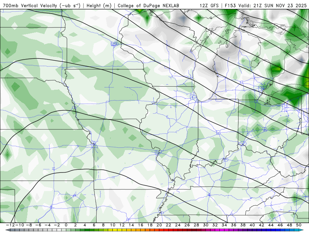Click the '18' color scale label
This screenshot has height=232, width=309.
point(150,225)
